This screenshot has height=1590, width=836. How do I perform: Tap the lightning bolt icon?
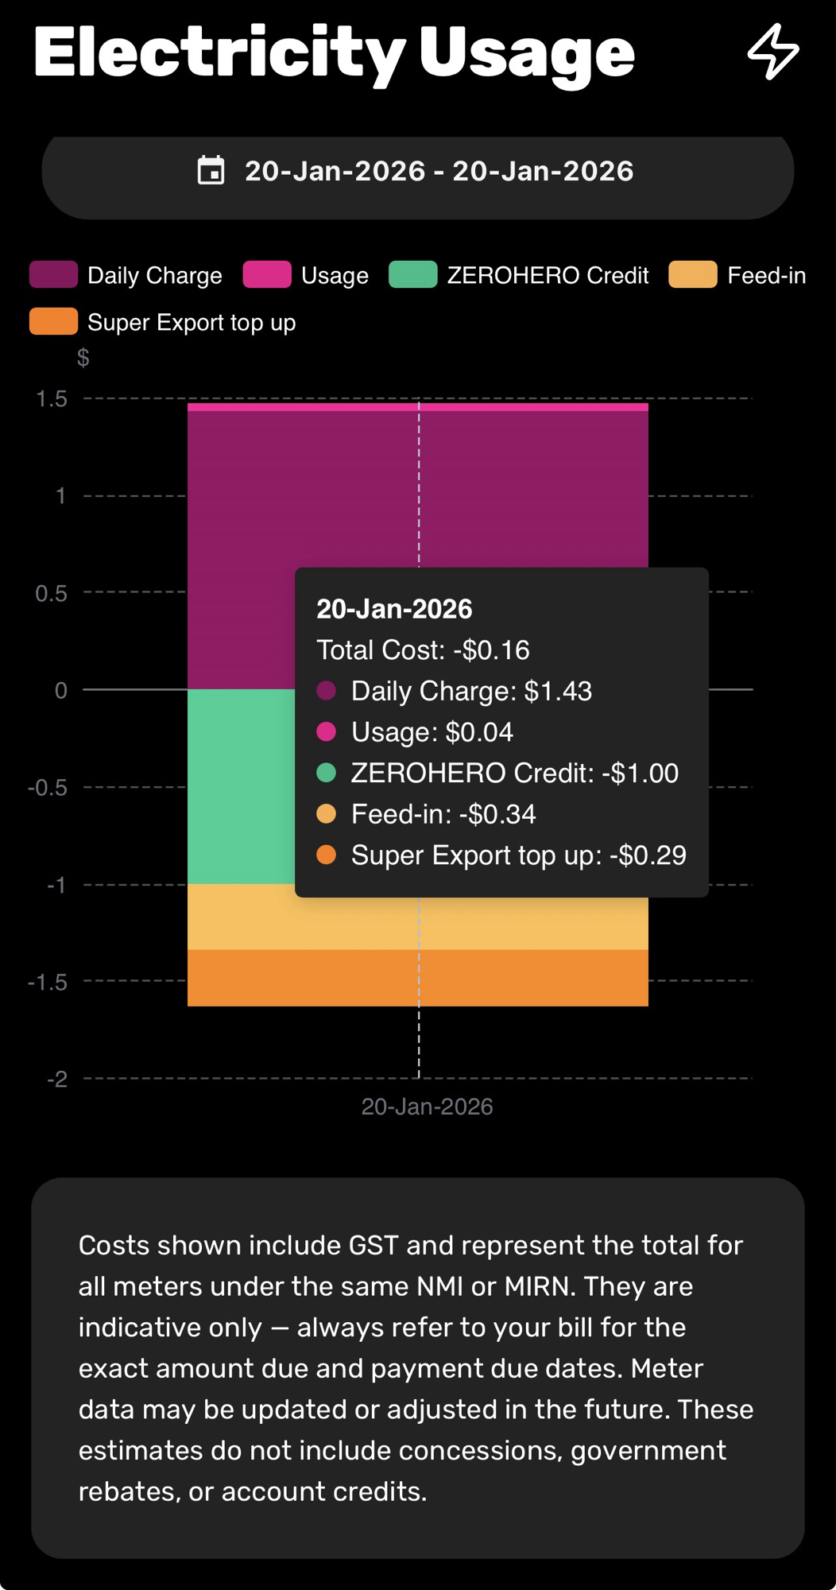click(x=772, y=52)
